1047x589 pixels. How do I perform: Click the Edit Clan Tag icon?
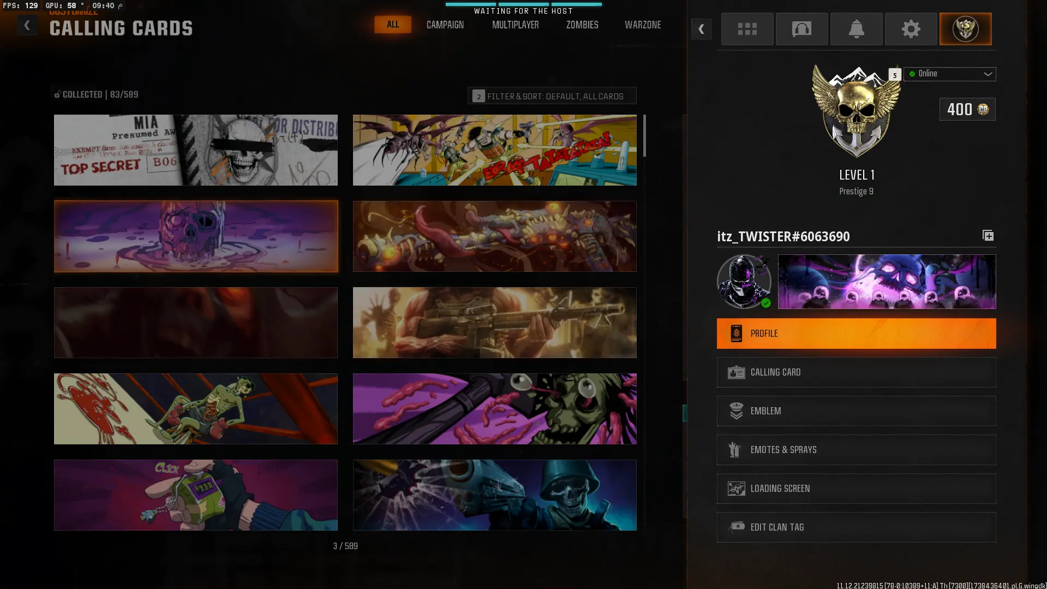pyautogui.click(x=737, y=527)
